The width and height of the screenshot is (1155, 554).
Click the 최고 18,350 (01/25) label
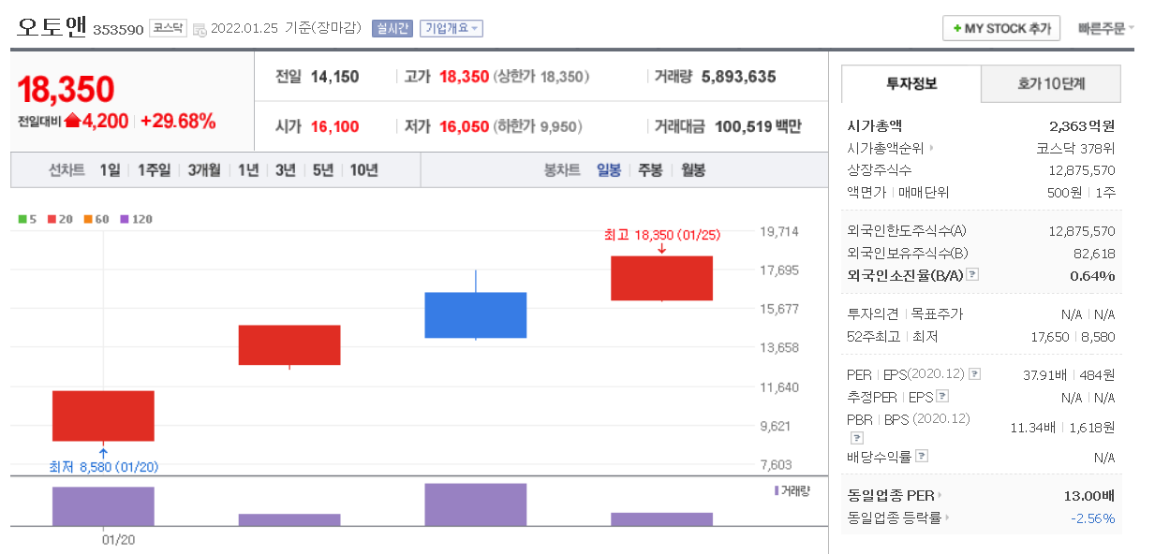pyautogui.click(x=662, y=235)
